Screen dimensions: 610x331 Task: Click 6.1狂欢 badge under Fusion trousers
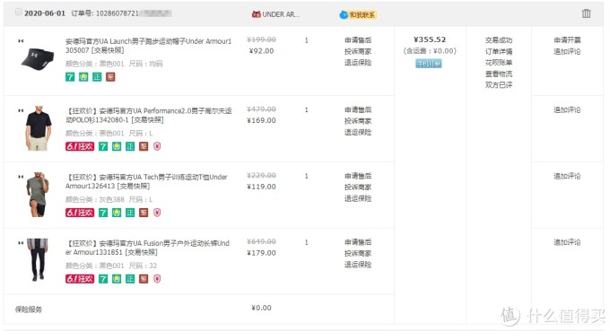[x=80, y=279]
